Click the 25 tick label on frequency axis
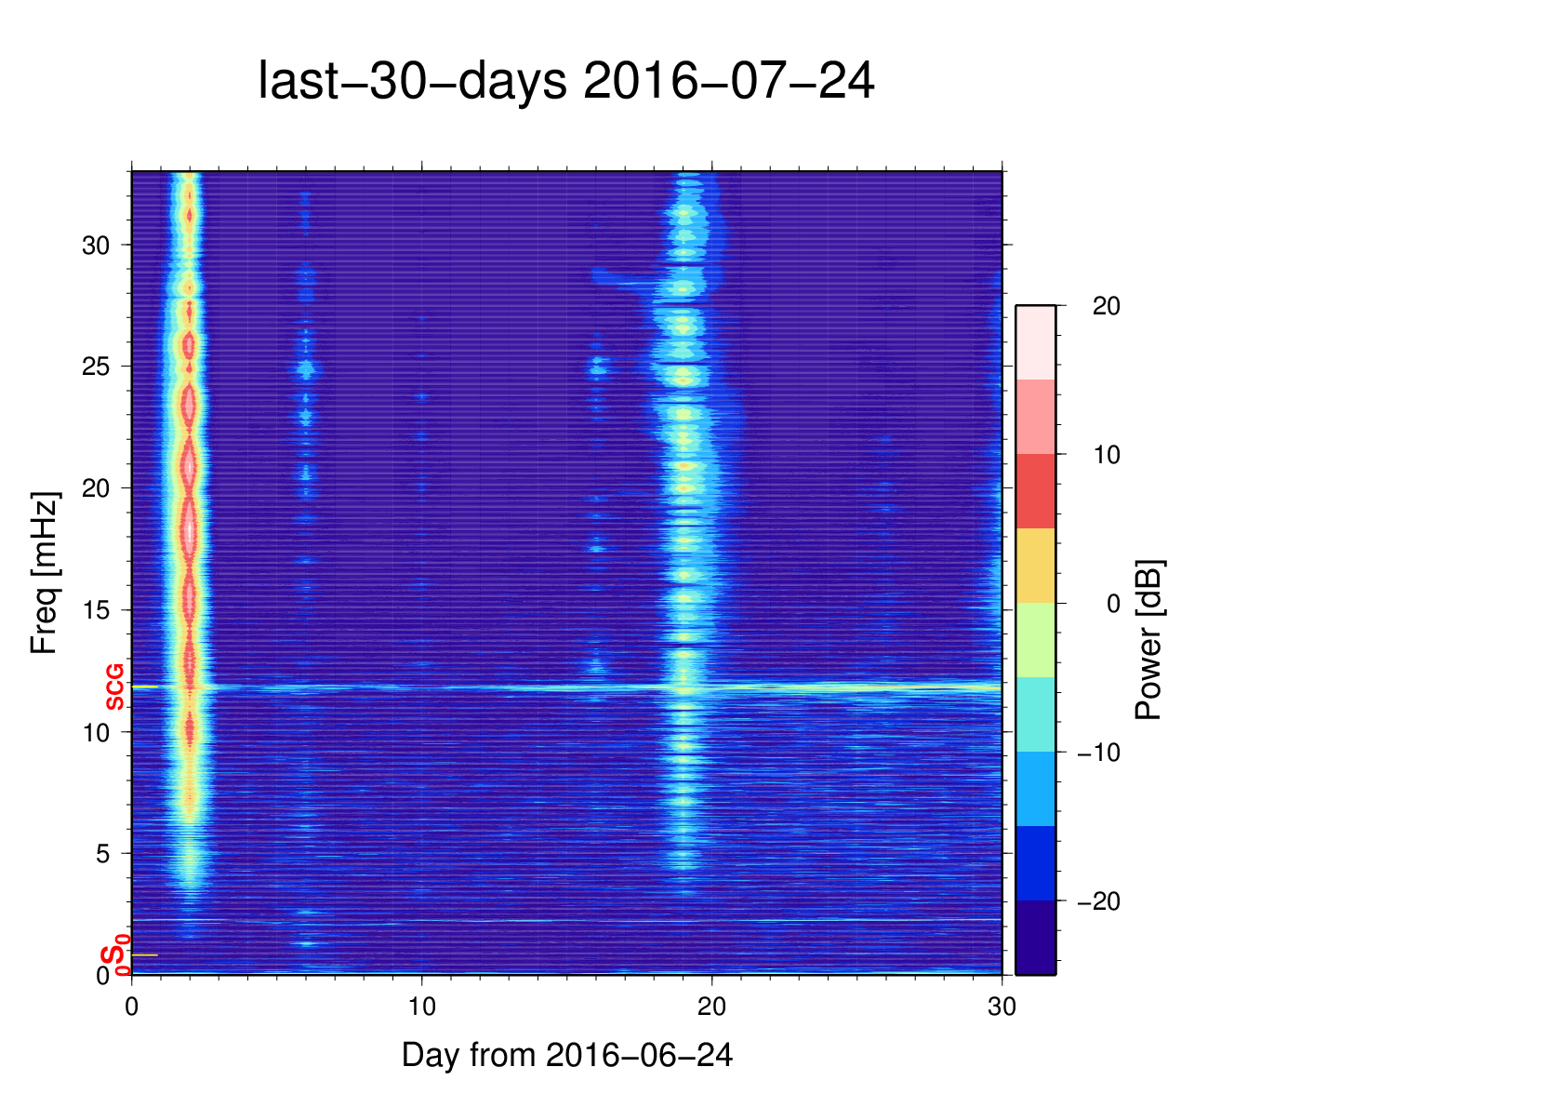The height and width of the screenshot is (1107, 1566). pos(96,367)
